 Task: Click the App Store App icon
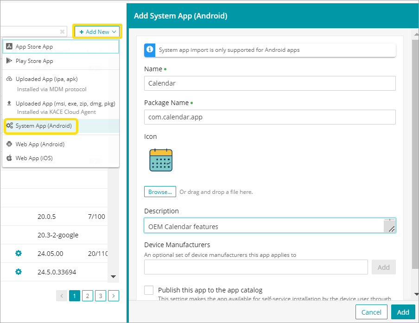click(x=9, y=47)
